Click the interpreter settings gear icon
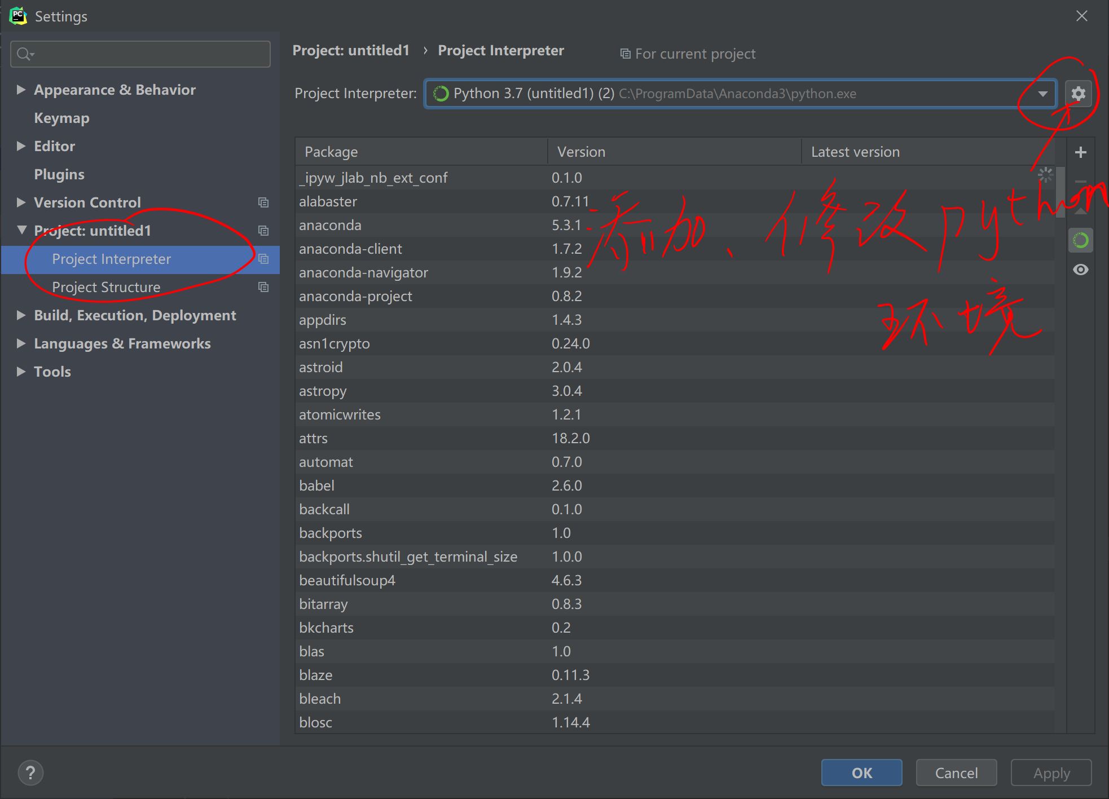1109x799 pixels. (x=1078, y=93)
